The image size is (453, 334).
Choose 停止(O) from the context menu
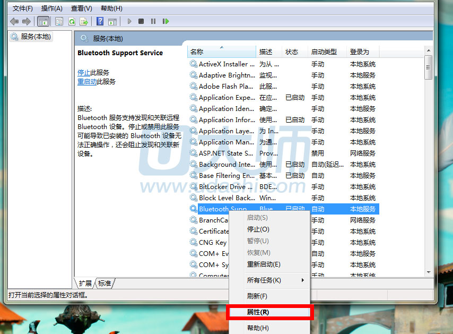click(x=258, y=229)
